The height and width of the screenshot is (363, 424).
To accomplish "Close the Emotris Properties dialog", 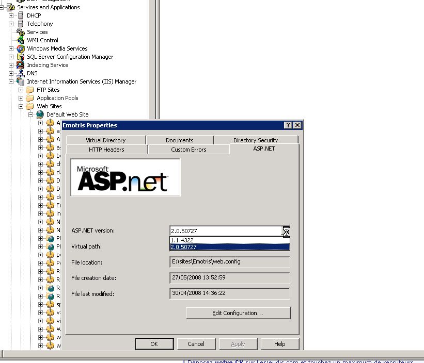I will coord(297,125).
